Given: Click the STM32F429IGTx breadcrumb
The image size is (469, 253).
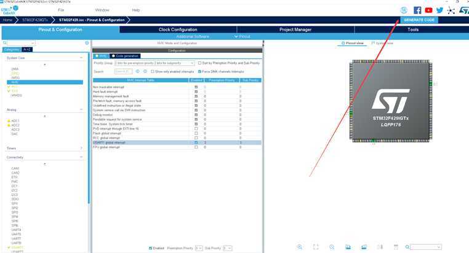Looking at the screenshot, I should pos(35,20).
